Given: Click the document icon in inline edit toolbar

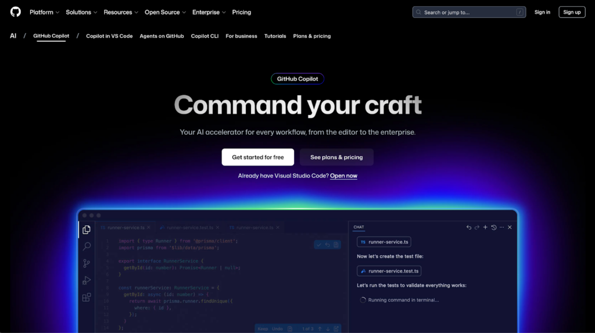Looking at the screenshot, I should [336, 245].
